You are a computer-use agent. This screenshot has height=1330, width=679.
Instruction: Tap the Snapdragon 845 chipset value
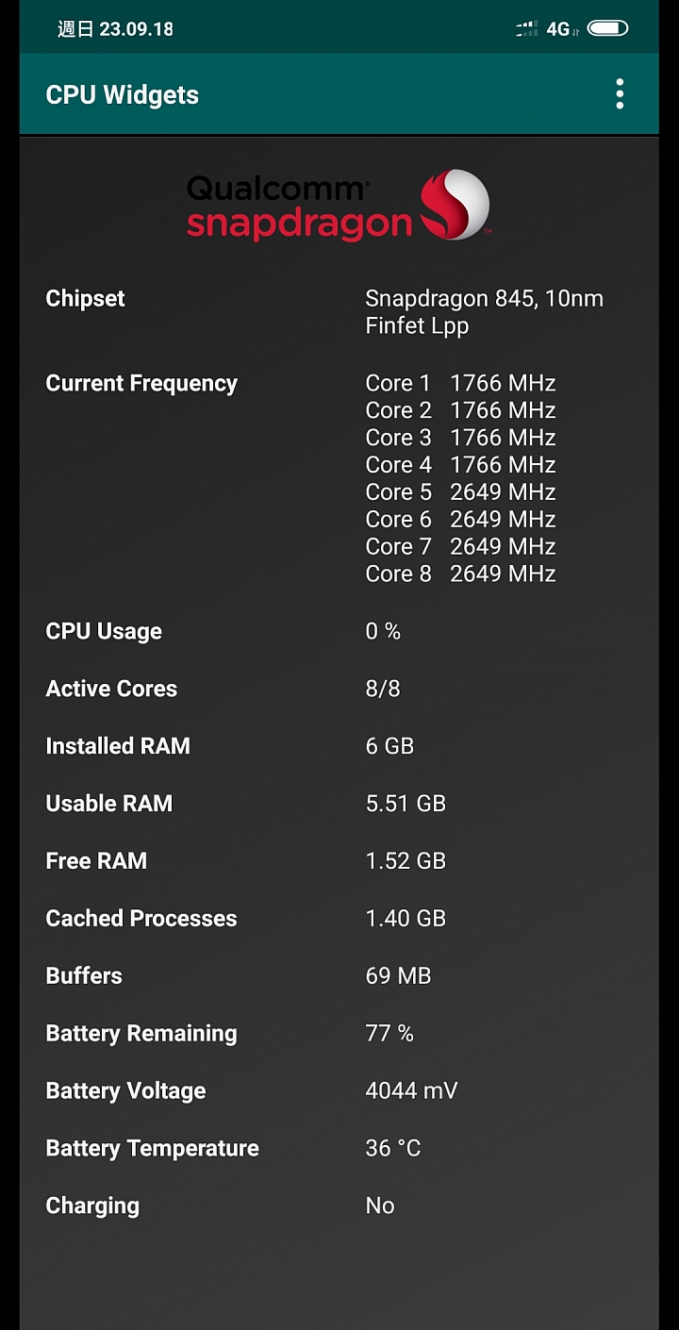(484, 312)
